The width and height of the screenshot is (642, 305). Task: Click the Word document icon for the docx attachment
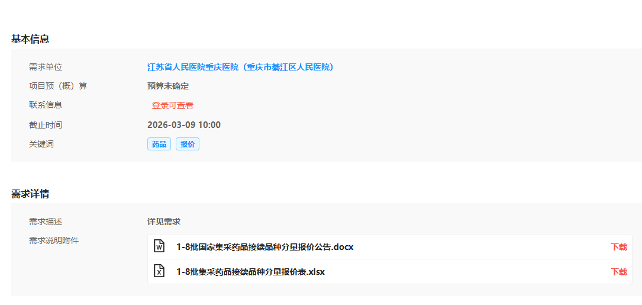pos(159,246)
